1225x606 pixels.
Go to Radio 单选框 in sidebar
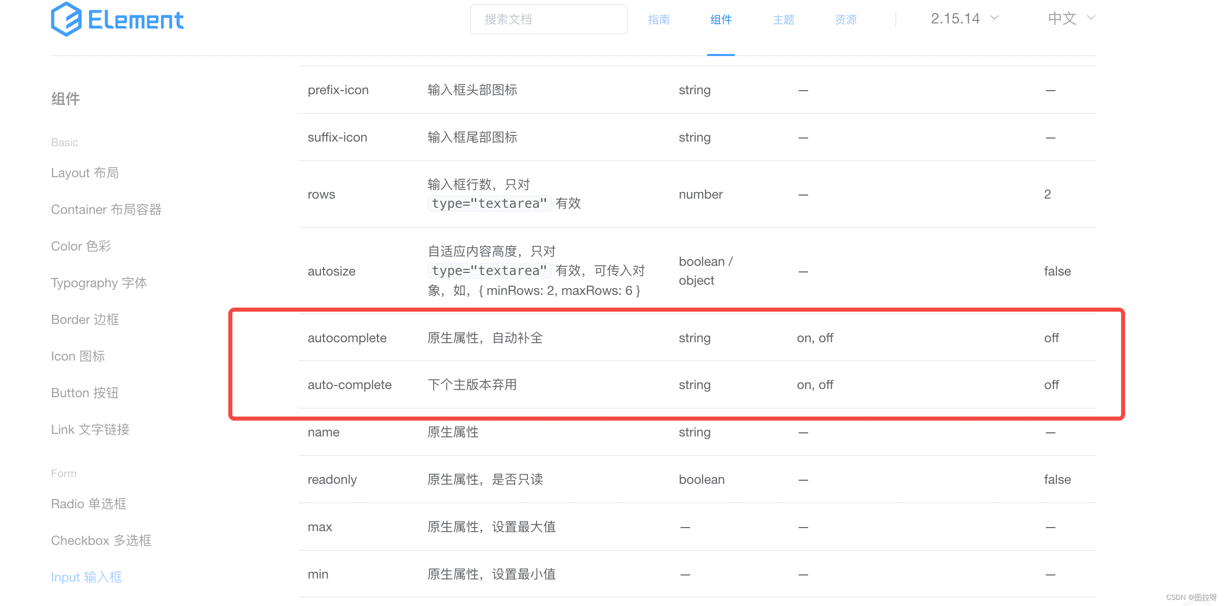pos(89,504)
